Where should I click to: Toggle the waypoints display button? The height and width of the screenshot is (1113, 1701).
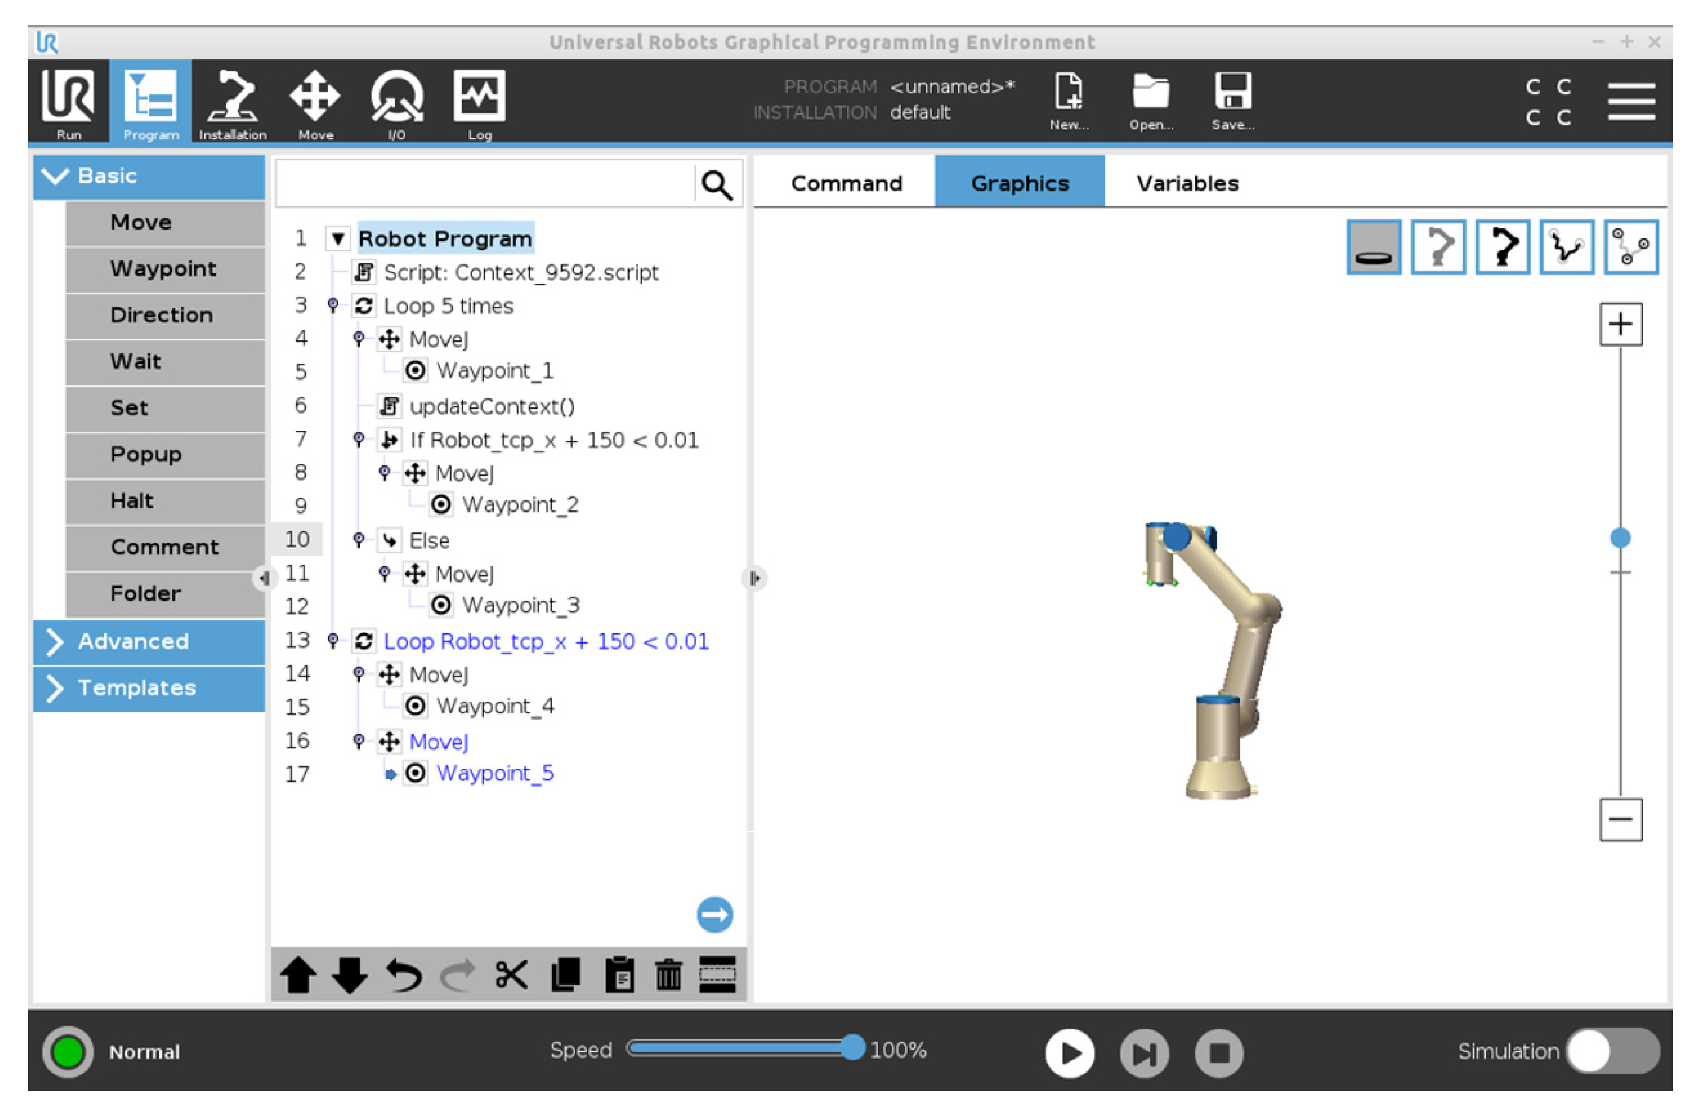(x=1630, y=247)
